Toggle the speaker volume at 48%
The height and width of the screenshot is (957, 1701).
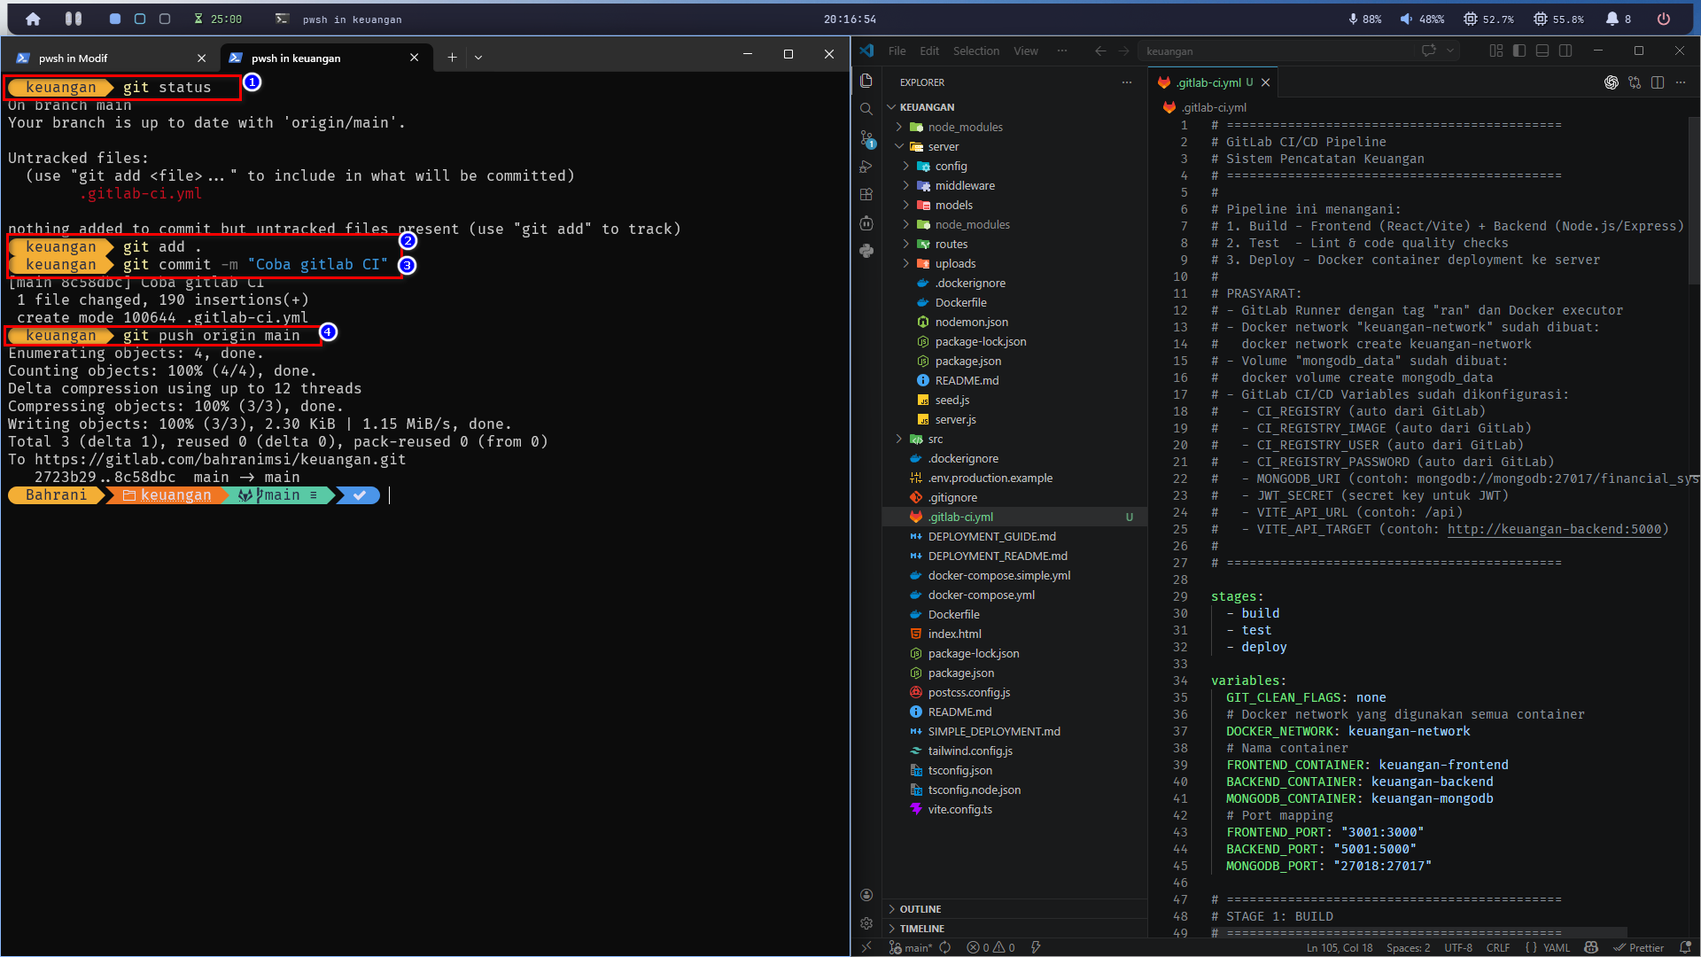pos(1422,19)
